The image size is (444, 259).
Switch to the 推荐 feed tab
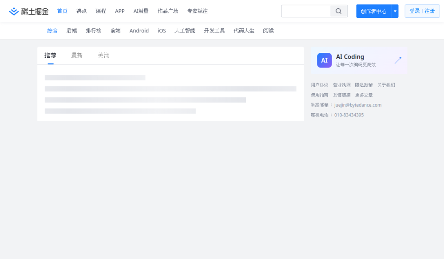pos(50,56)
